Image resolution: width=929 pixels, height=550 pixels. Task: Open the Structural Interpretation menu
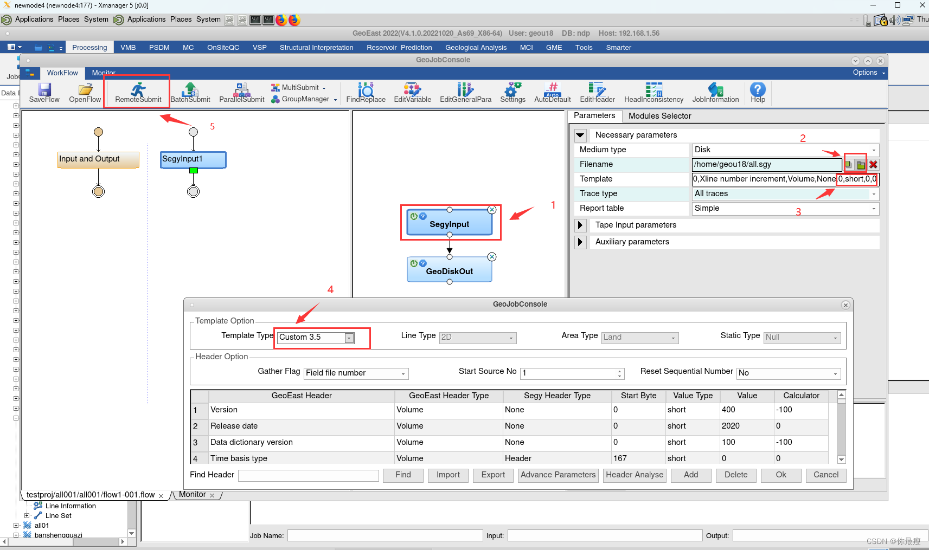point(317,48)
